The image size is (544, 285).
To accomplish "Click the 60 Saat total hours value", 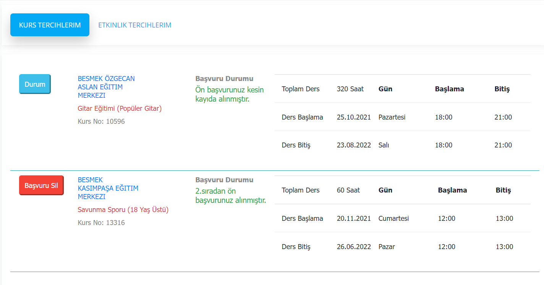I will pos(348,190).
